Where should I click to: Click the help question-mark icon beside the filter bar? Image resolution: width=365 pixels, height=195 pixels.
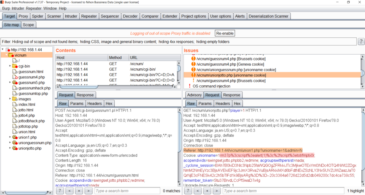361,42
